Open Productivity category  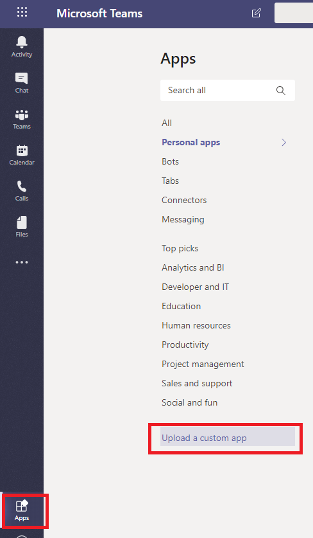click(185, 345)
